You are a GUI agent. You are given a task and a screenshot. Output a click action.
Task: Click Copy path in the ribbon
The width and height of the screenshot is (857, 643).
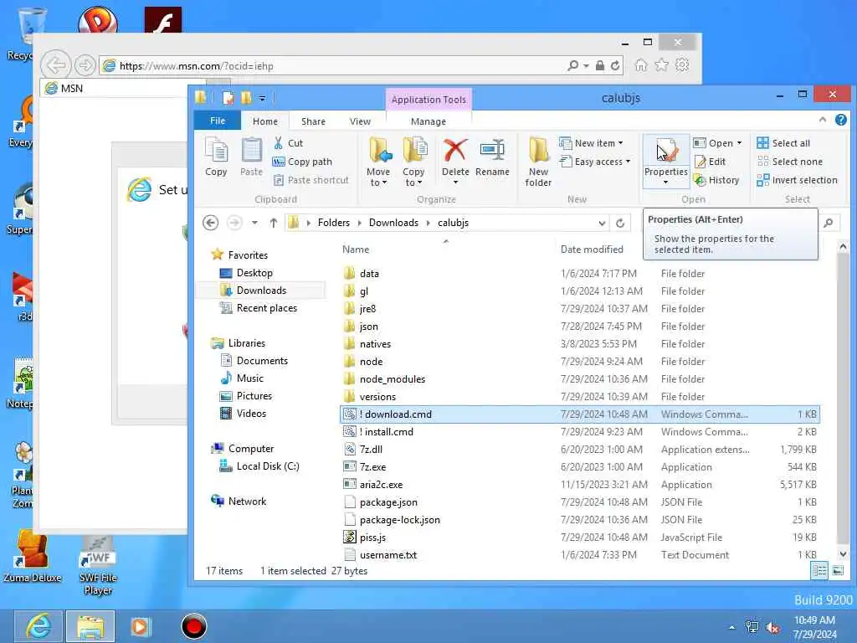302,162
